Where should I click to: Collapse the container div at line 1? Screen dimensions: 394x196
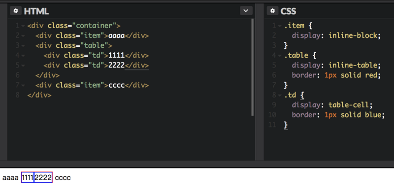pyautogui.click(x=23, y=26)
